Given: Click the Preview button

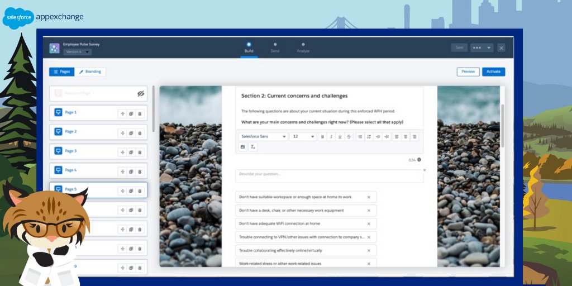Looking at the screenshot, I should click(x=468, y=72).
